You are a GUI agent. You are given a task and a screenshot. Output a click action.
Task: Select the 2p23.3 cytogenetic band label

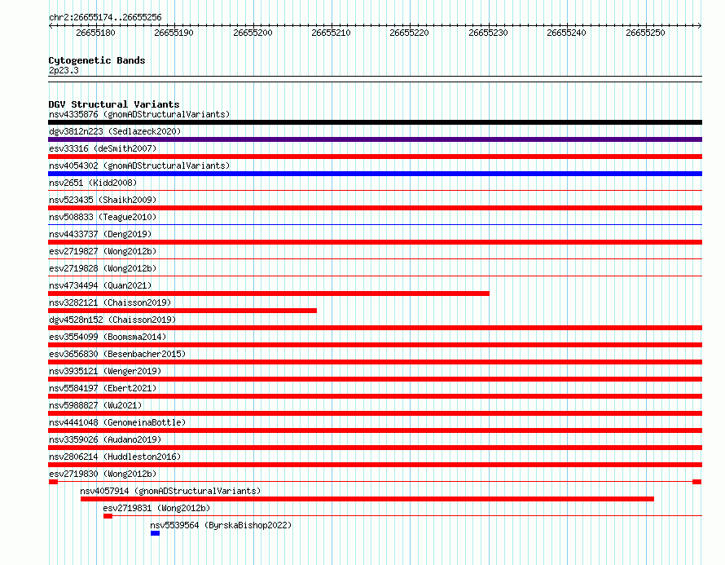coord(64,70)
